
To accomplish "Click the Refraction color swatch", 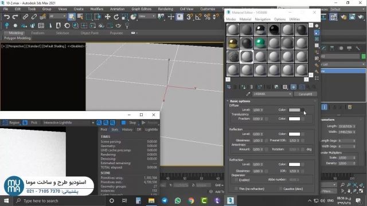I will click(x=294, y=164).
